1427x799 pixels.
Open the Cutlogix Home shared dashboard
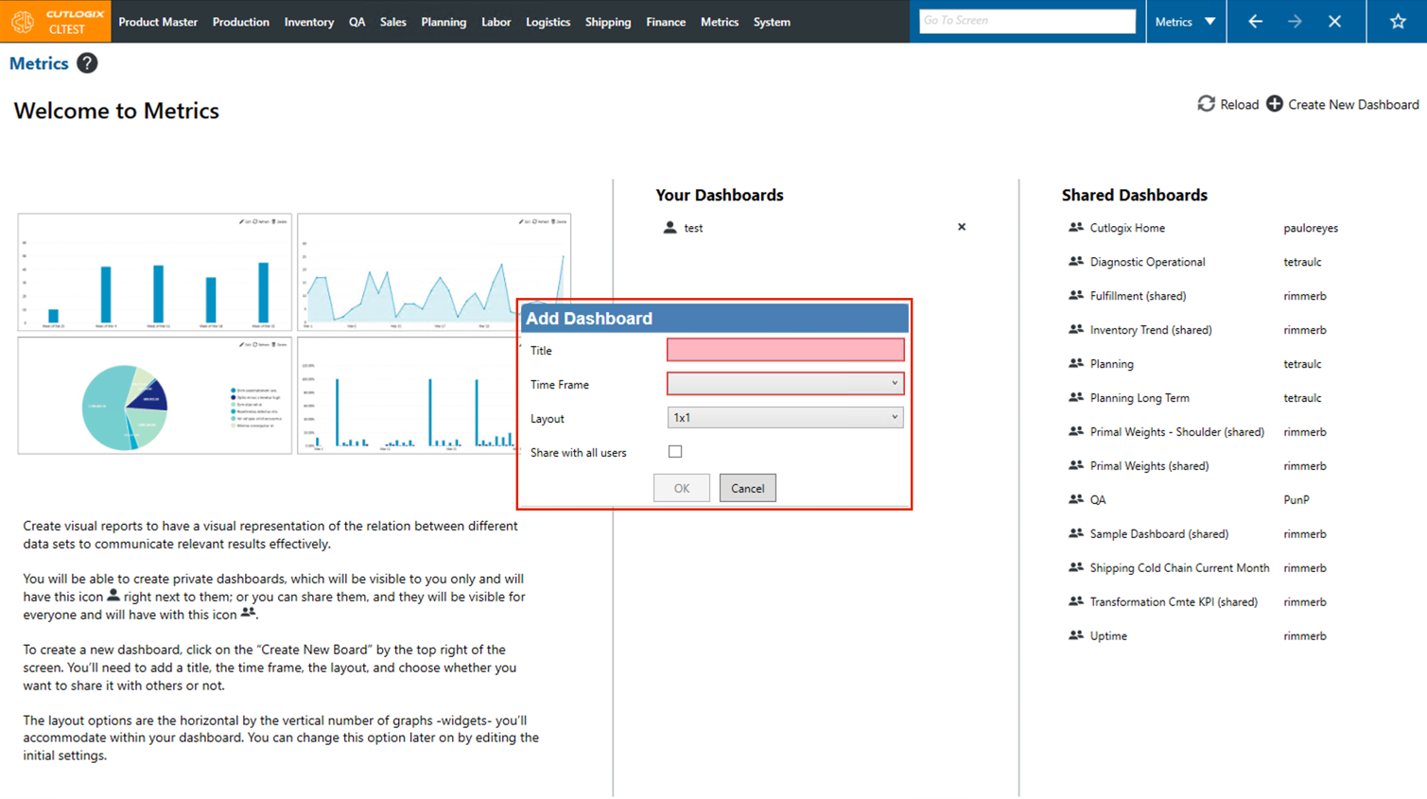pyautogui.click(x=1126, y=228)
